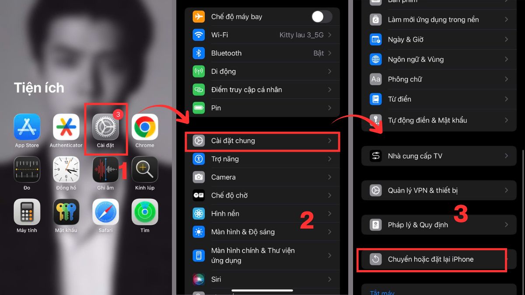
Task: Open the Safari browser app
Action: 105,212
